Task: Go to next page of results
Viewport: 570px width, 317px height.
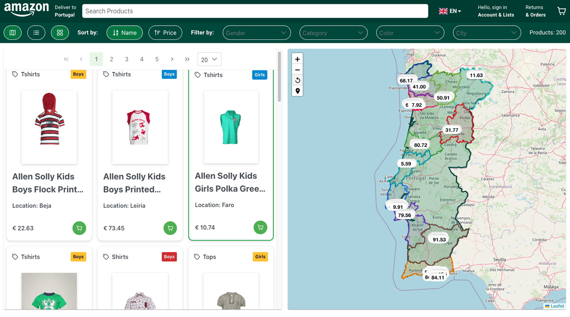Action: coord(172,59)
